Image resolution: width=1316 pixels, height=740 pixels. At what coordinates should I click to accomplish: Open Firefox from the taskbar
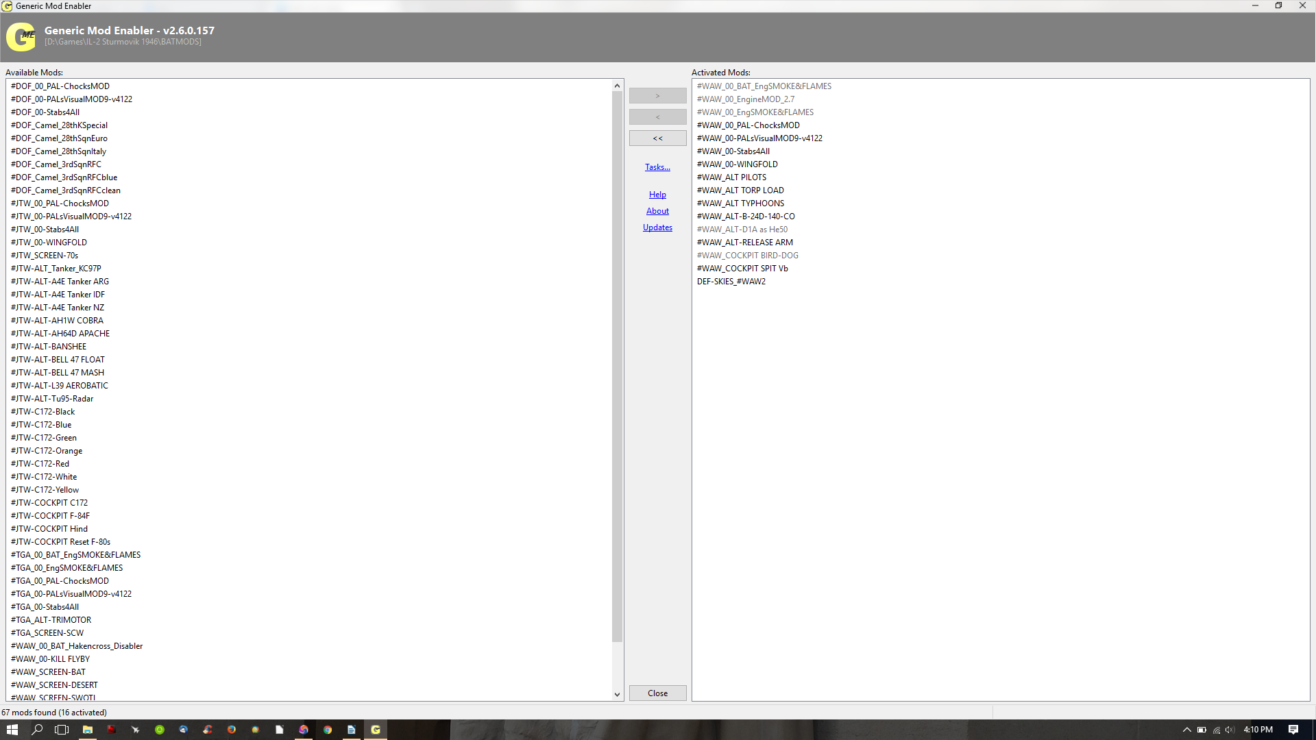click(x=232, y=730)
